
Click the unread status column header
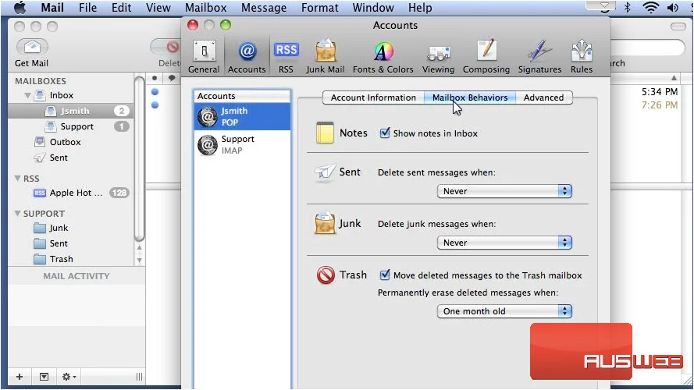coord(155,78)
